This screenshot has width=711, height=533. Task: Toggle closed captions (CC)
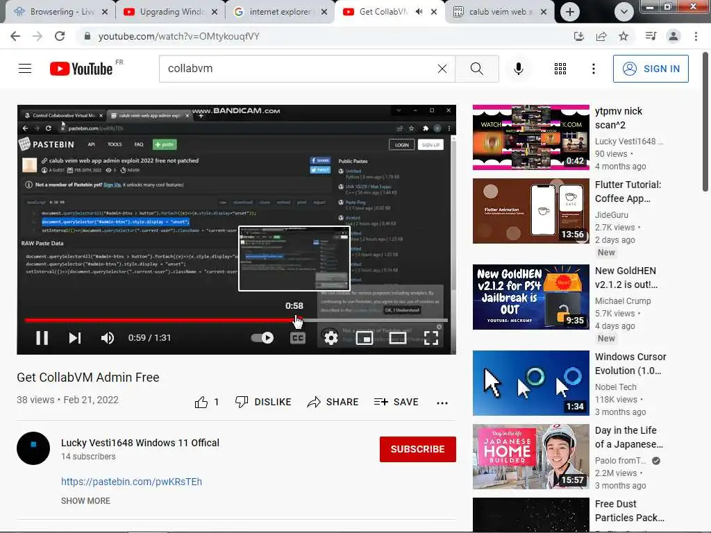pyautogui.click(x=297, y=338)
